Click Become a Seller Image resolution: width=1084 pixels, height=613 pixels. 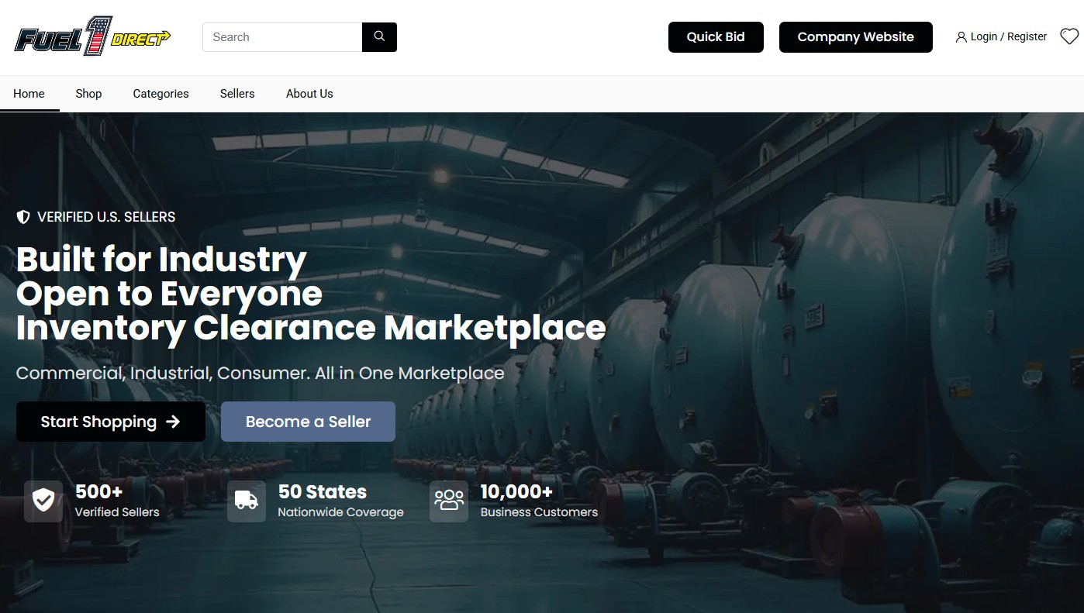tap(307, 422)
